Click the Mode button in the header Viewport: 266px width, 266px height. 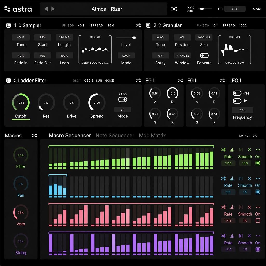(256, 9)
